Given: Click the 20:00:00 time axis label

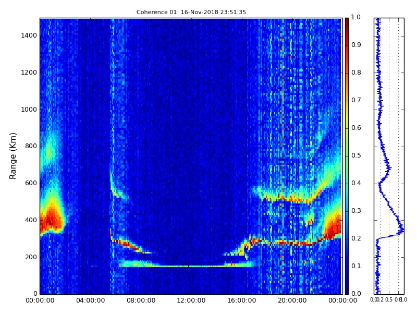Looking at the screenshot, I should pyautogui.click(x=292, y=300).
